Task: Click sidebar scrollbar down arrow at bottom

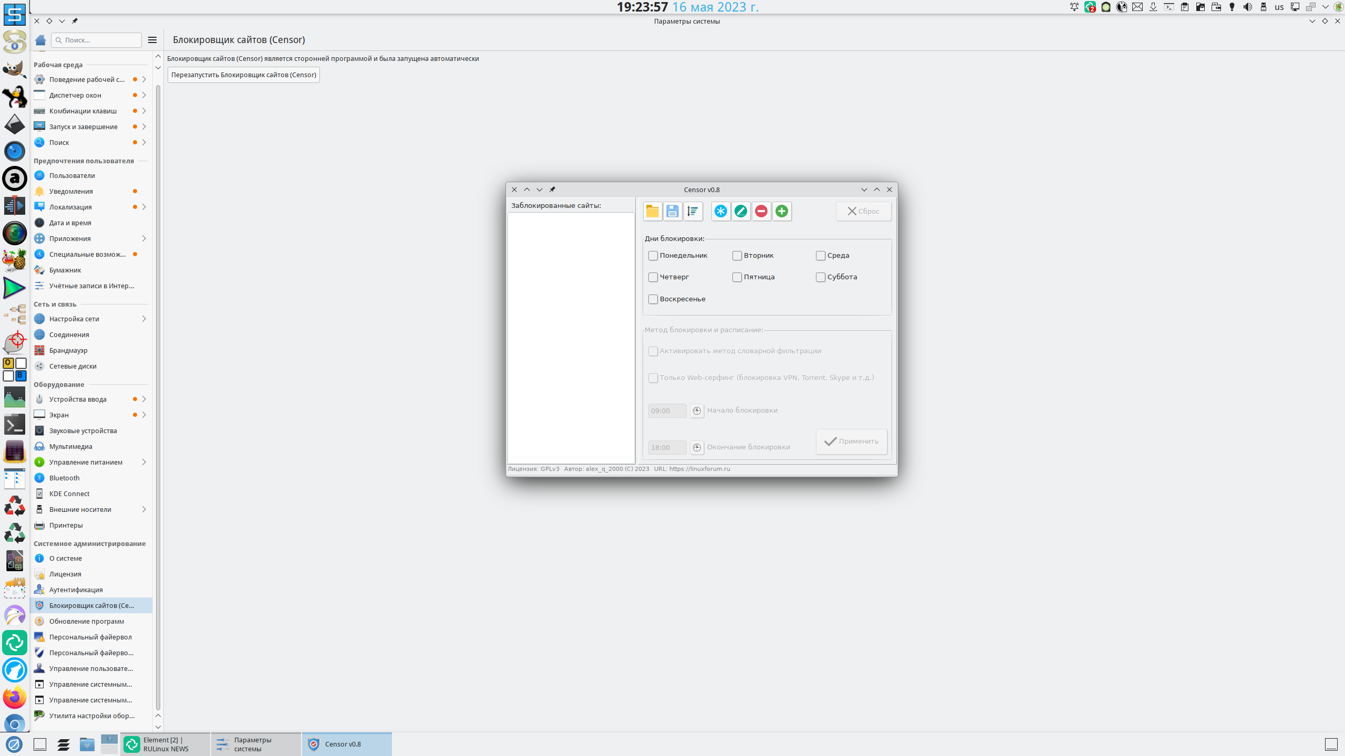Action: [x=158, y=727]
